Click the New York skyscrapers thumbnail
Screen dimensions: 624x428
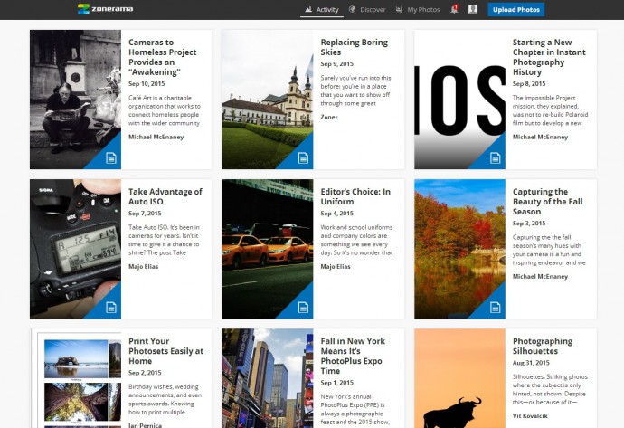pyautogui.click(x=268, y=378)
